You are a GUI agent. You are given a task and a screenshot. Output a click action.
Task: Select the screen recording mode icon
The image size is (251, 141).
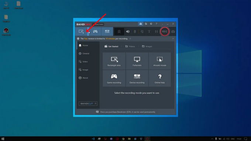point(81,31)
